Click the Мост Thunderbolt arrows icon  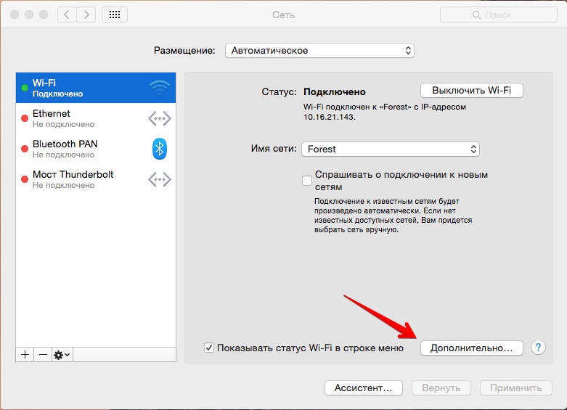(159, 179)
